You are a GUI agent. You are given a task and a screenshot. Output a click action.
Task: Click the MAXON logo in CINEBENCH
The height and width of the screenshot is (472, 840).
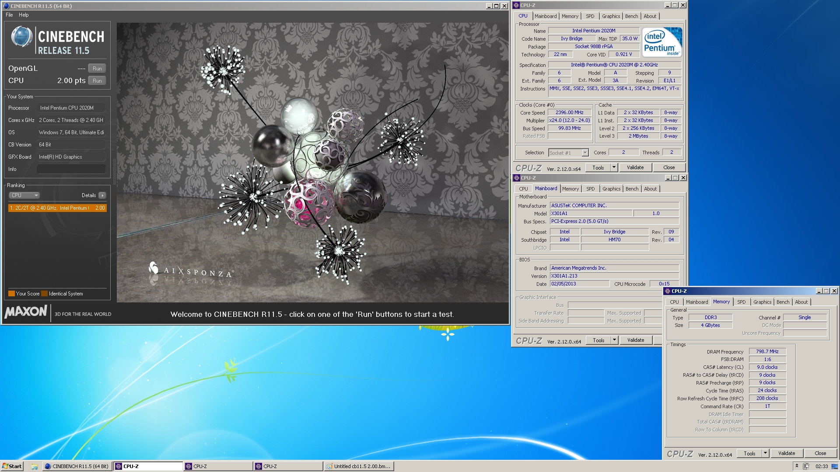pos(26,312)
